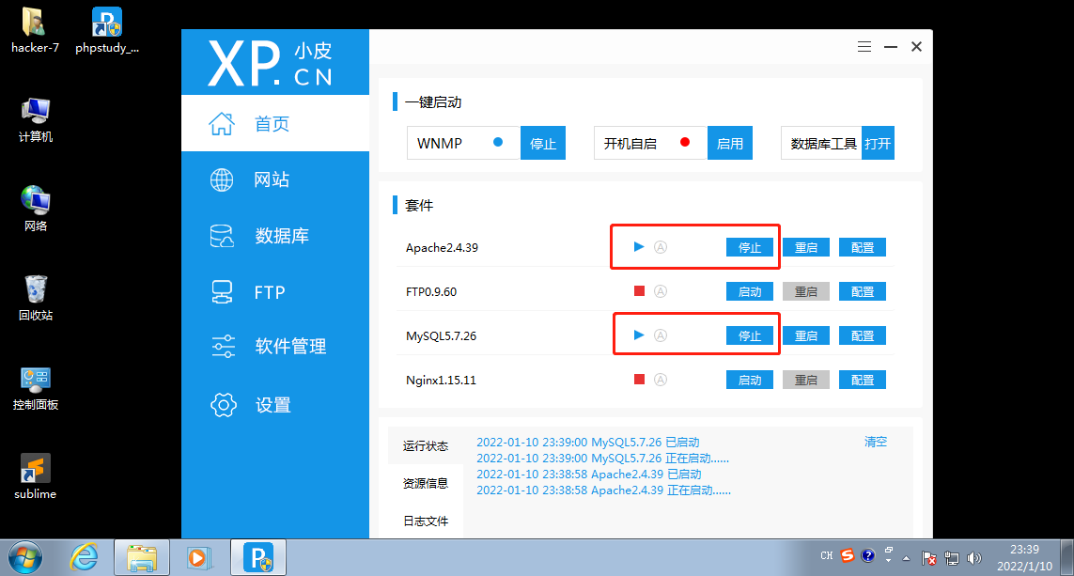
Task: Open the file explorer taskbar icon
Action: (x=142, y=557)
